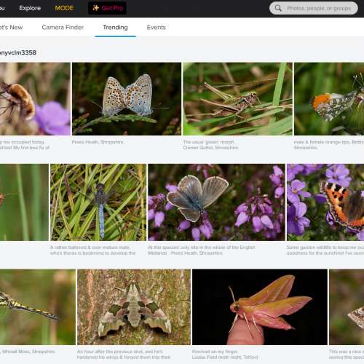Screen dimensions: 364x364
Task: Open the Explore menu
Action: pyautogui.click(x=30, y=8)
